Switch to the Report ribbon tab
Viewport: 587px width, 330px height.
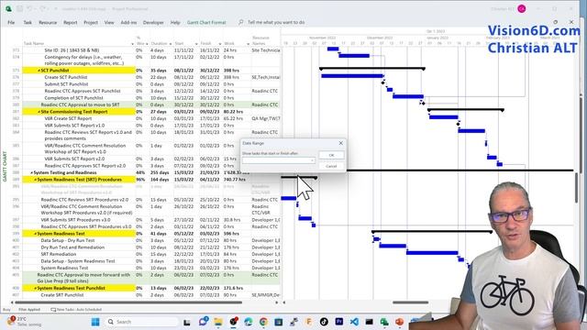pos(70,22)
